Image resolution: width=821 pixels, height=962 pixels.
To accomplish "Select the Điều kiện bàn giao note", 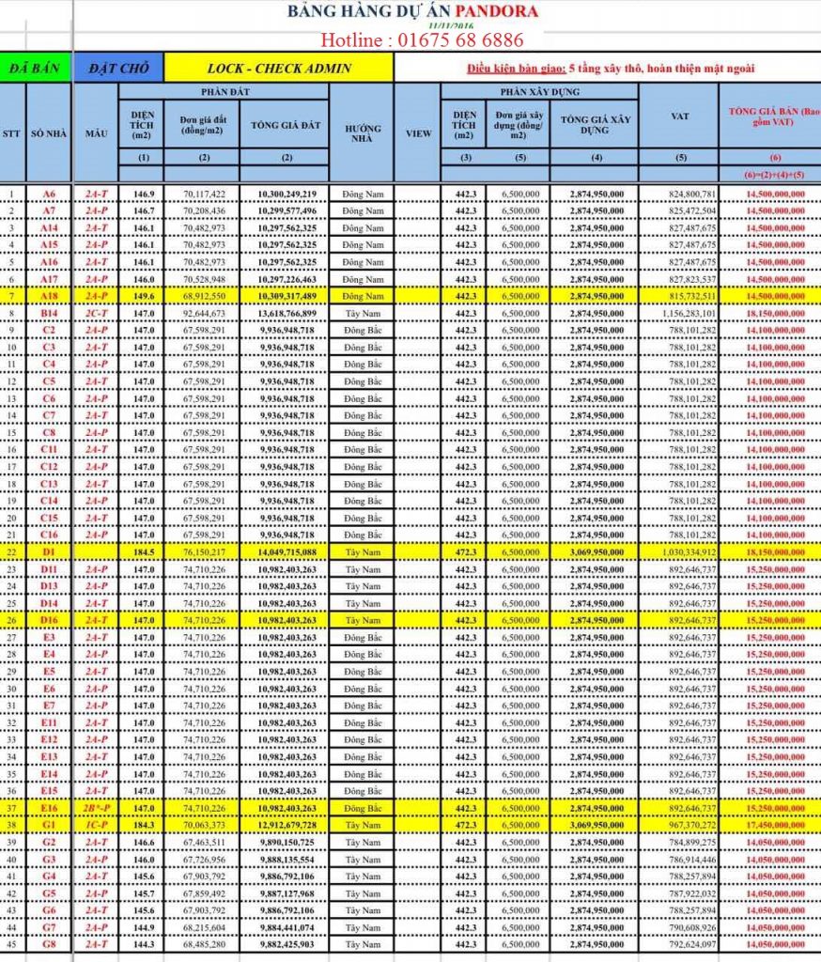I will tap(611, 68).
